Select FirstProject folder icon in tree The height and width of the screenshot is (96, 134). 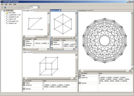pos(4,11)
